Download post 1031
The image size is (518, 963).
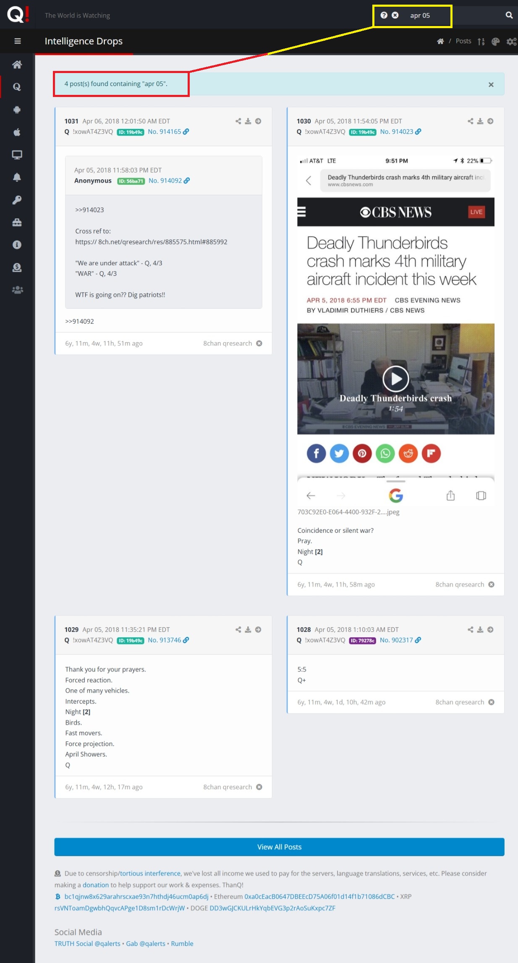point(248,121)
